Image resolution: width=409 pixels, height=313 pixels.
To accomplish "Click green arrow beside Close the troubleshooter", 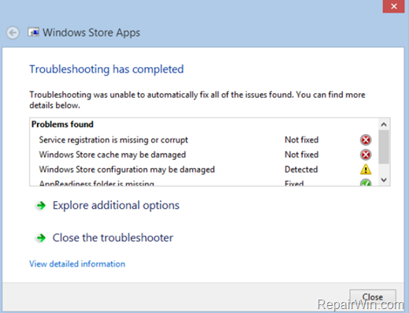I will pos(41,238).
